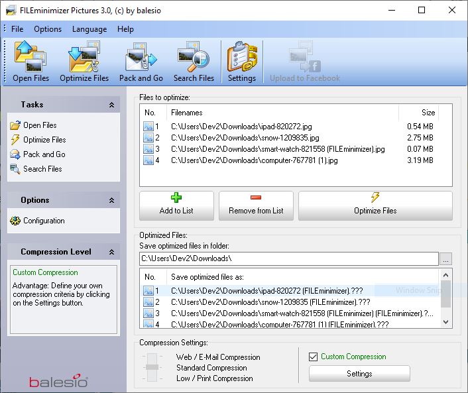Screen dimensions: 468x393
Task: Click the image icon of smart-watch-821558 source row
Action: 148,149
